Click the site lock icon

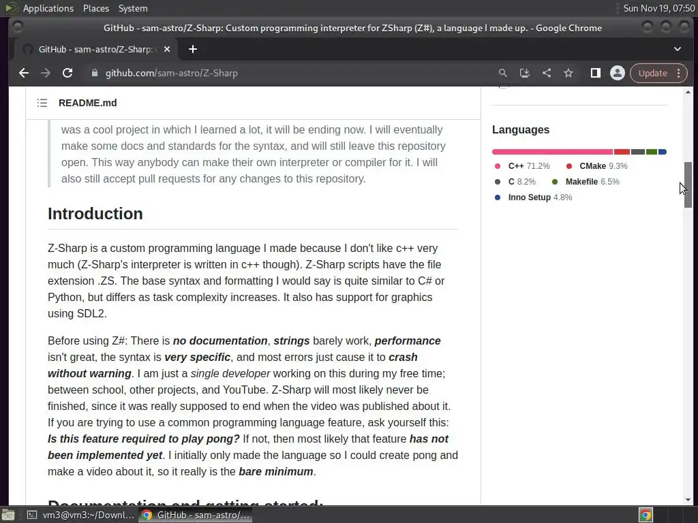click(94, 73)
